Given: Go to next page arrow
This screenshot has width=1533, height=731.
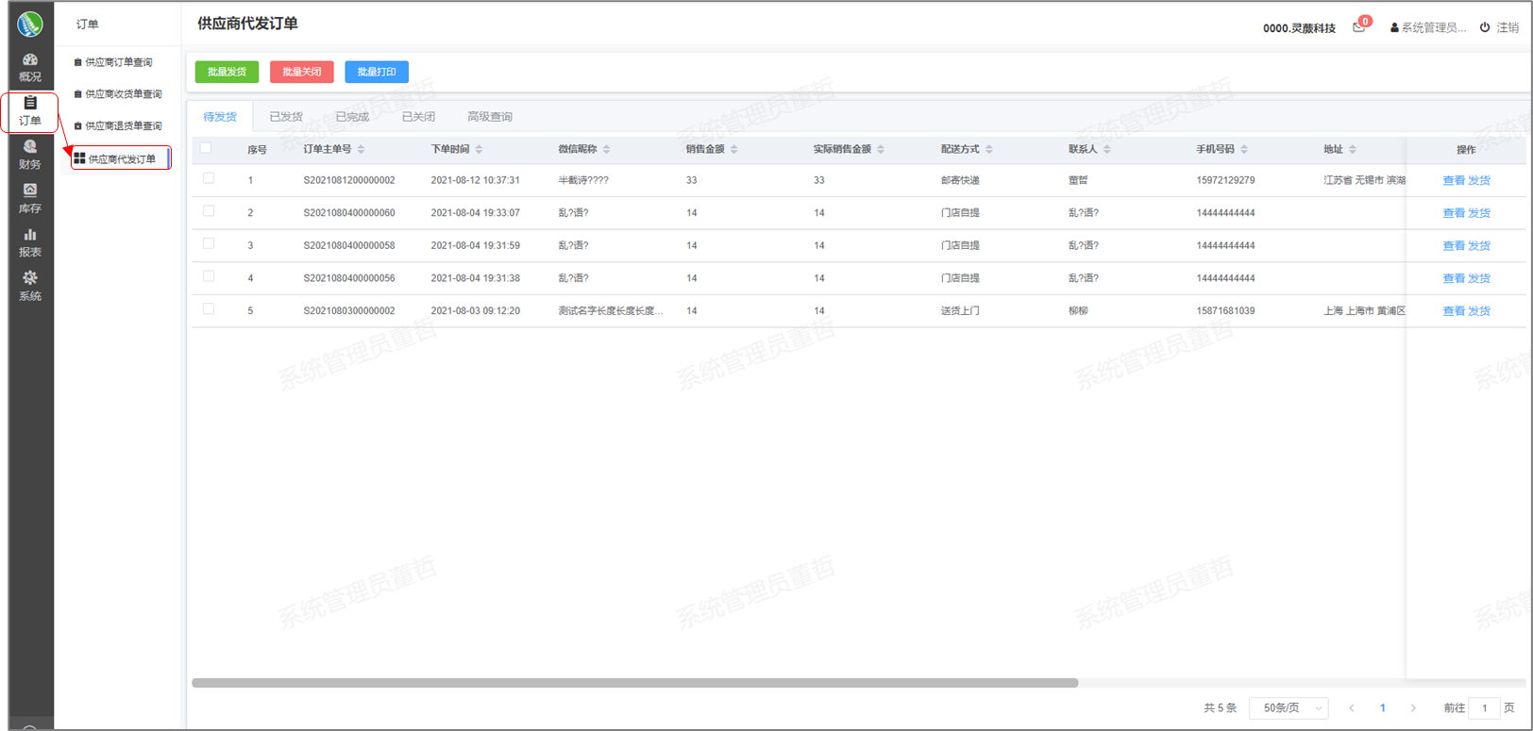Looking at the screenshot, I should point(1413,707).
